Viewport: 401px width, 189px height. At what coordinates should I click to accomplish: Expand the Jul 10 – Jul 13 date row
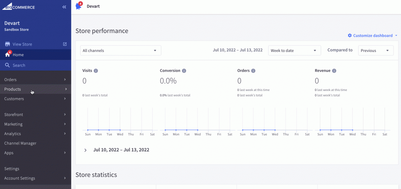86,150
